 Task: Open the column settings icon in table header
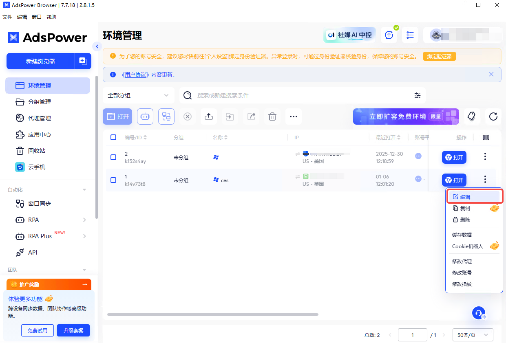pyautogui.click(x=486, y=137)
